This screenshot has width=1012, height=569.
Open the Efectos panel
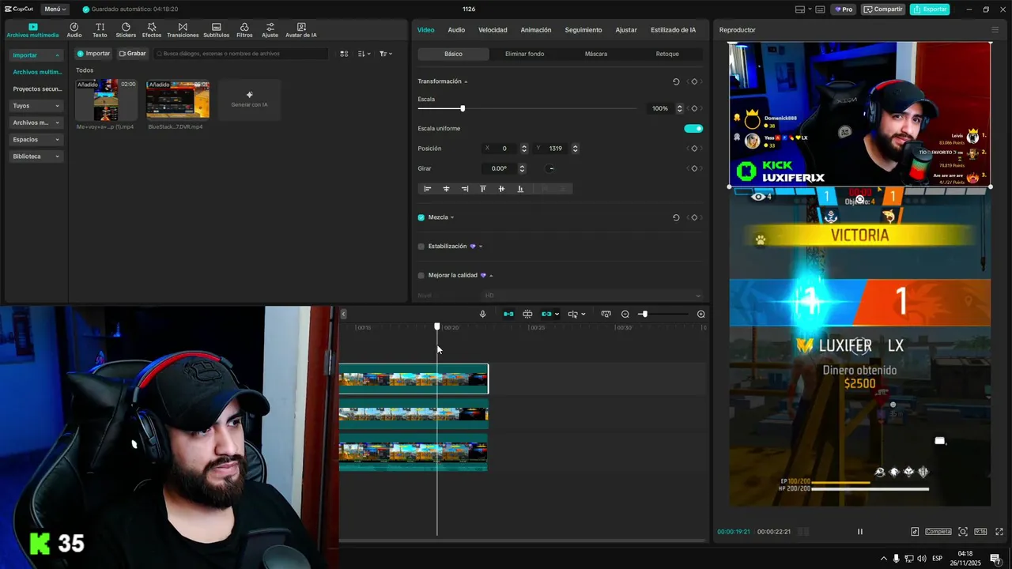(x=152, y=30)
